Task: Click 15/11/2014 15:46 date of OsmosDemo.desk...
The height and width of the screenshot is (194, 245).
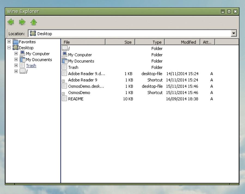Action: [182, 86]
